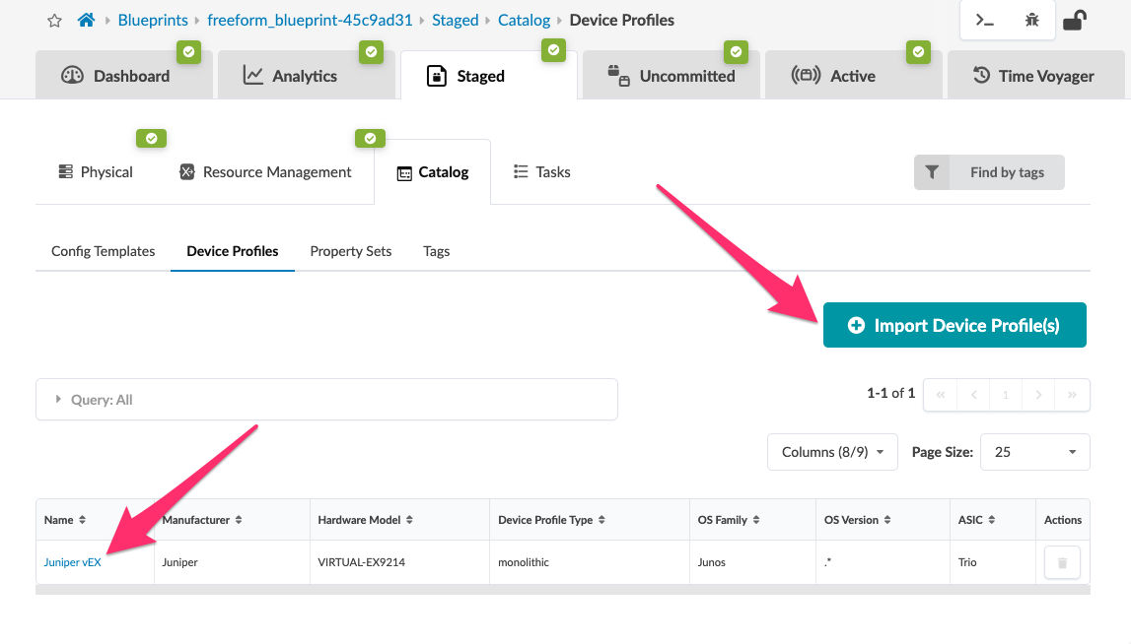Sort table by the Name column

(x=65, y=520)
